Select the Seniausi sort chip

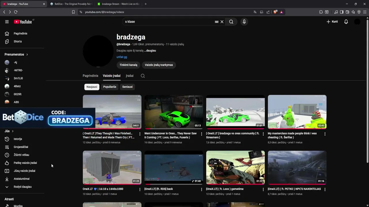click(x=127, y=87)
